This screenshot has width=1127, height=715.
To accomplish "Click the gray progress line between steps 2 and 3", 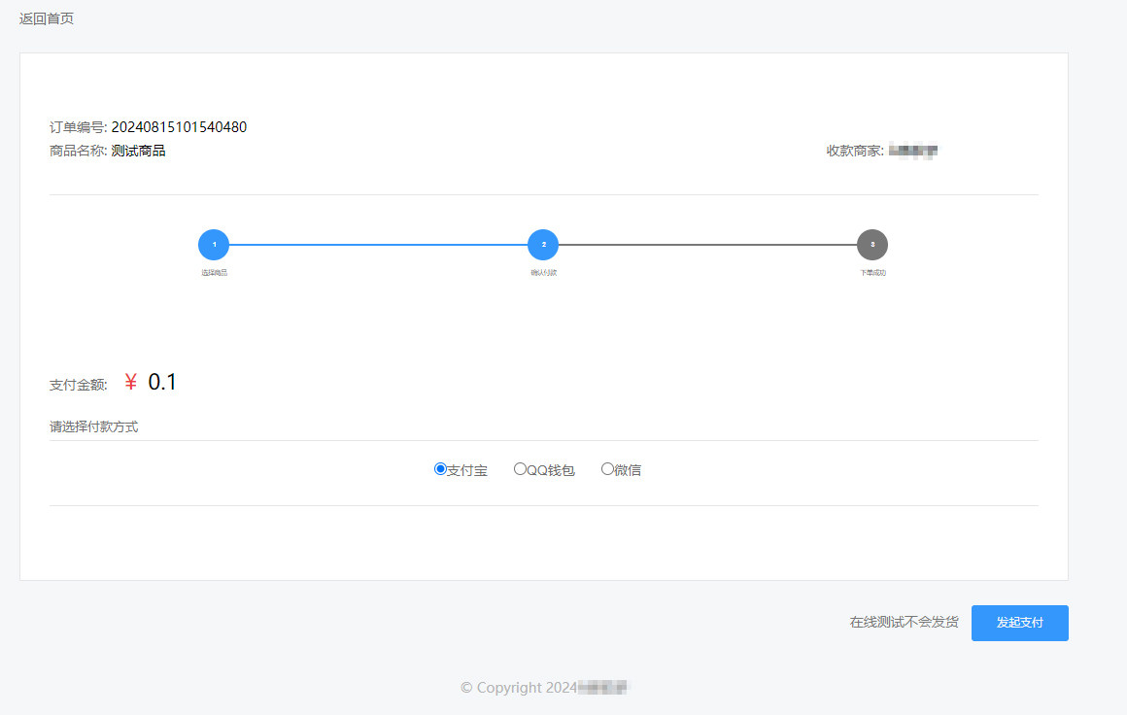I will tap(707, 245).
